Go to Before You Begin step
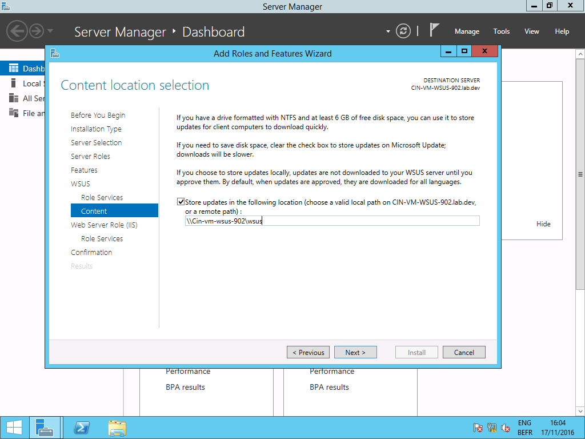Screen dimensions: 585x439 [x=98, y=115]
